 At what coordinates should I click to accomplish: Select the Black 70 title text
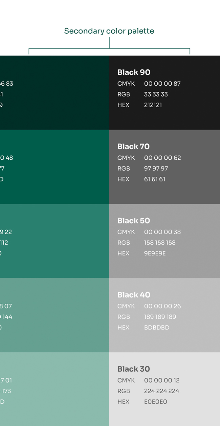point(133,146)
